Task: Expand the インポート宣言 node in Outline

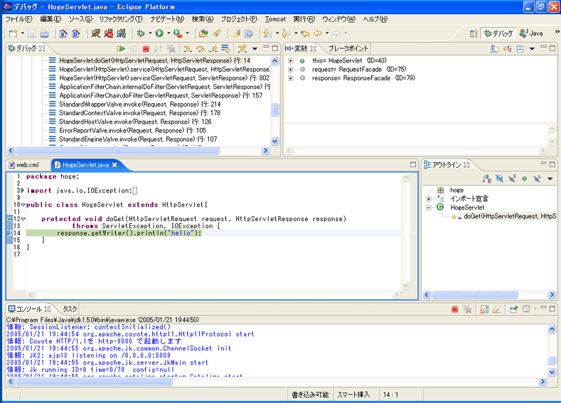Action: 428,199
